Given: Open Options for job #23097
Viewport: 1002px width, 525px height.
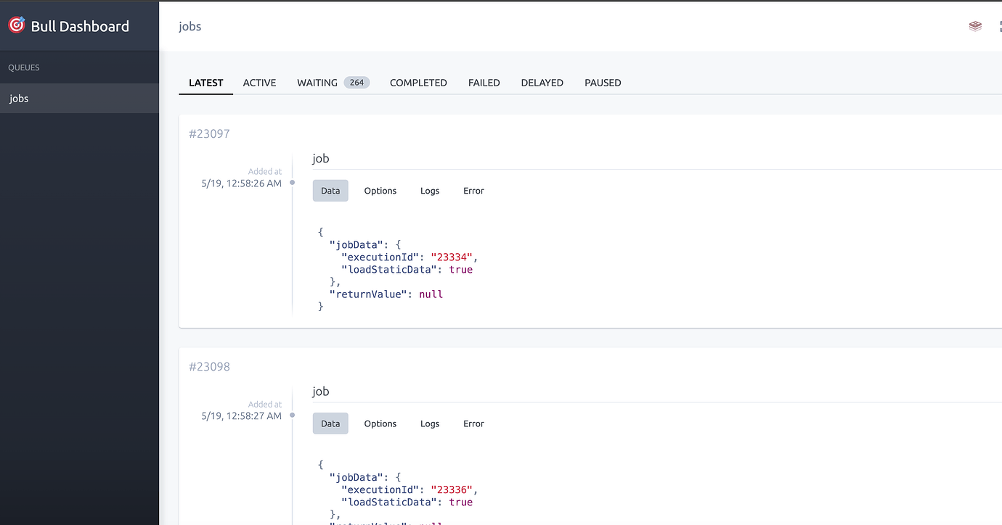Looking at the screenshot, I should coord(380,190).
